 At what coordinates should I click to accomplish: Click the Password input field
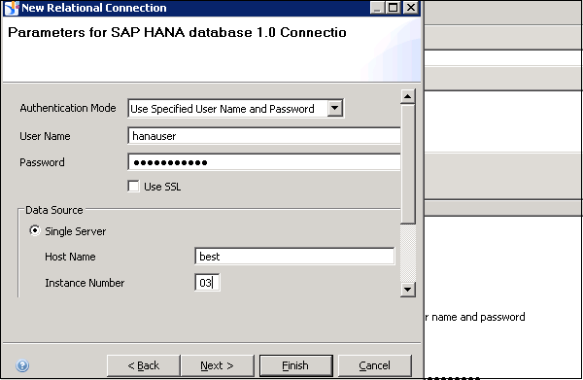pos(264,162)
